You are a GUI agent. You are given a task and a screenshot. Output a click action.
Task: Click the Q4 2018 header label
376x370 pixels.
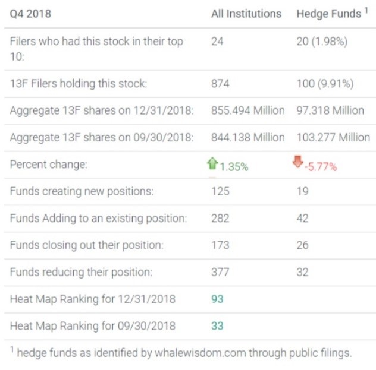tap(30, 14)
